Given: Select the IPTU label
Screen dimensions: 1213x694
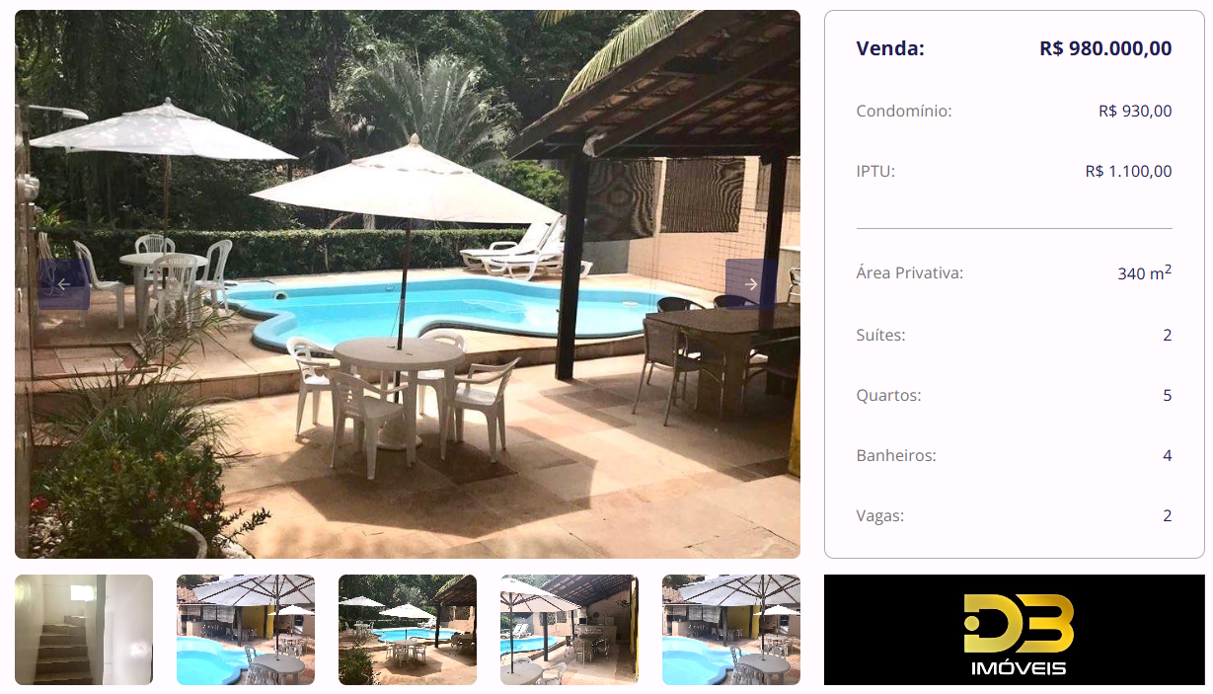Looking at the screenshot, I should pos(875,171).
